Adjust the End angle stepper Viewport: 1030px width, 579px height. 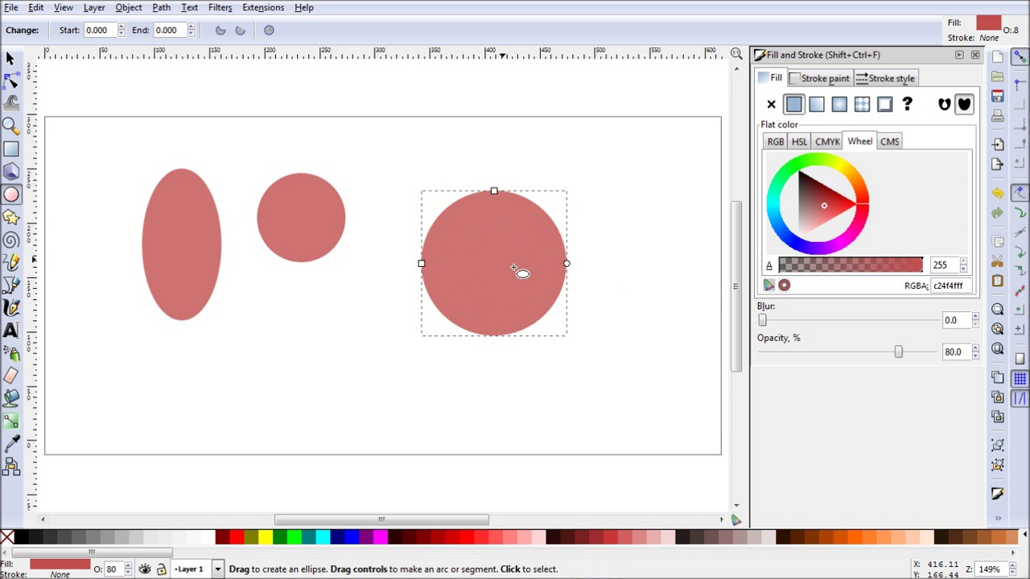pos(191,31)
